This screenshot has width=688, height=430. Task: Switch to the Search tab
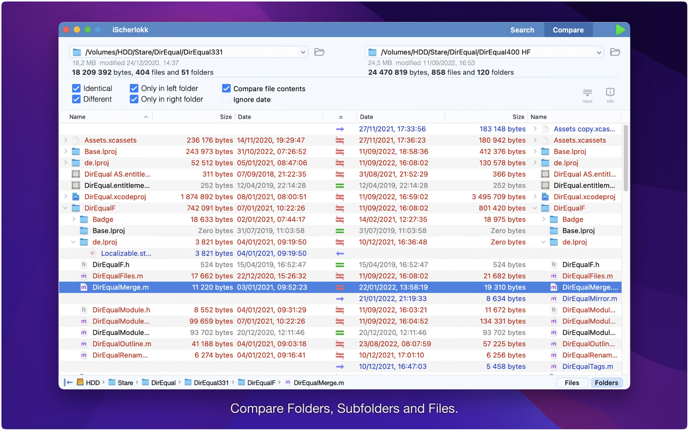point(522,30)
